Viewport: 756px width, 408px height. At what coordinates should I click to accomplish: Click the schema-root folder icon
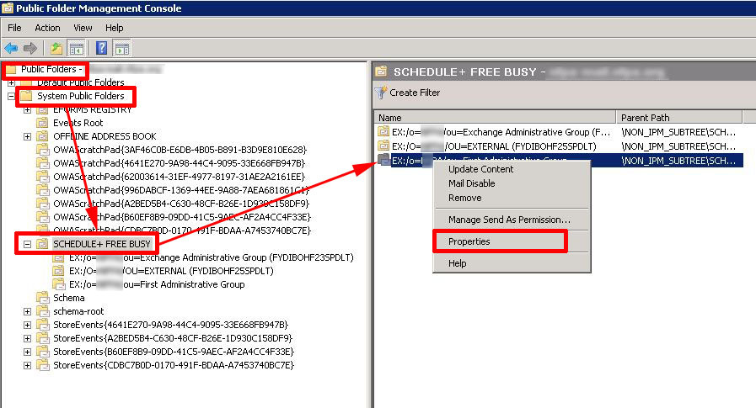point(42,311)
